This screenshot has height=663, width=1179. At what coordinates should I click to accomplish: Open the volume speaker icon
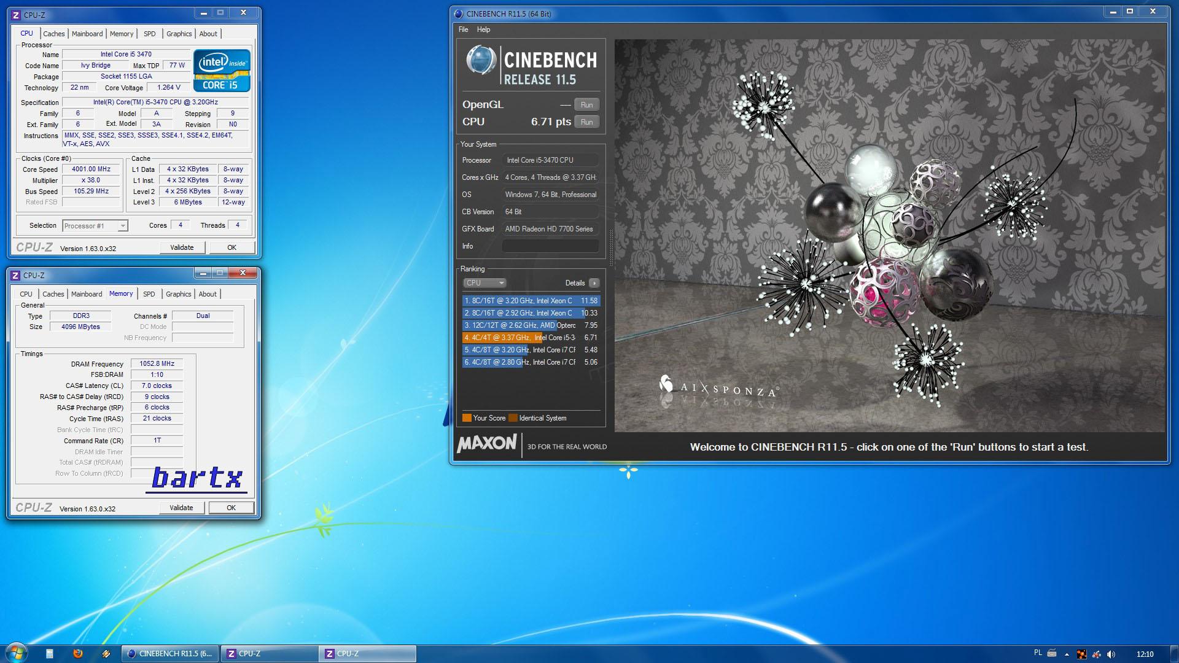tap(1112, 654)
